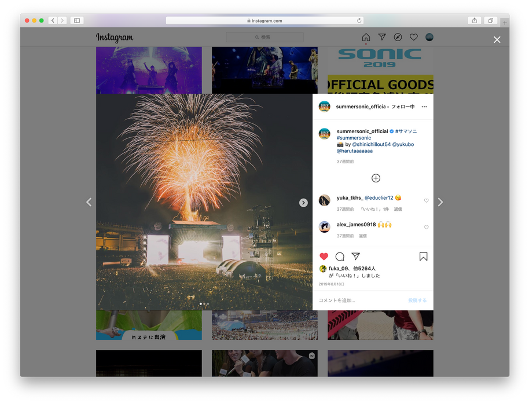Click 投稿する post comment button

(417, 301)
